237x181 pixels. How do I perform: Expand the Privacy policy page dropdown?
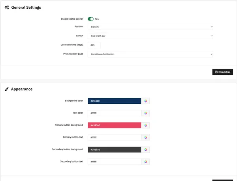click(x=150, y=54)
